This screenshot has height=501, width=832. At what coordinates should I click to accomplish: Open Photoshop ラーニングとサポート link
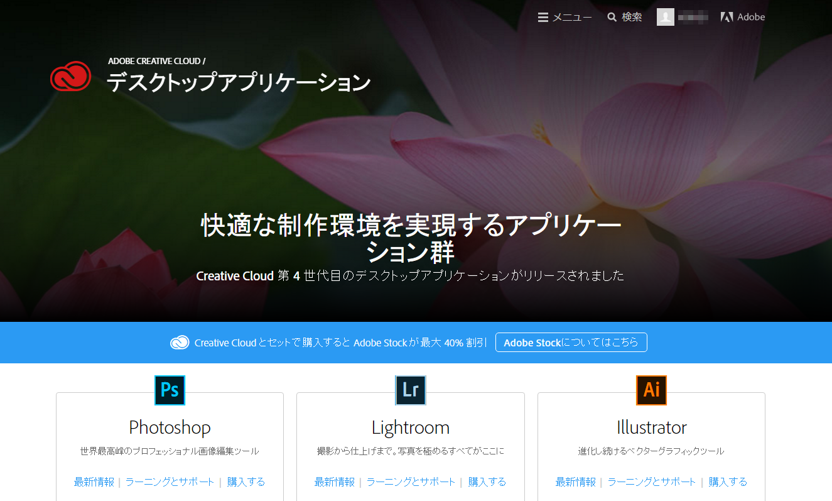point(170,482)
